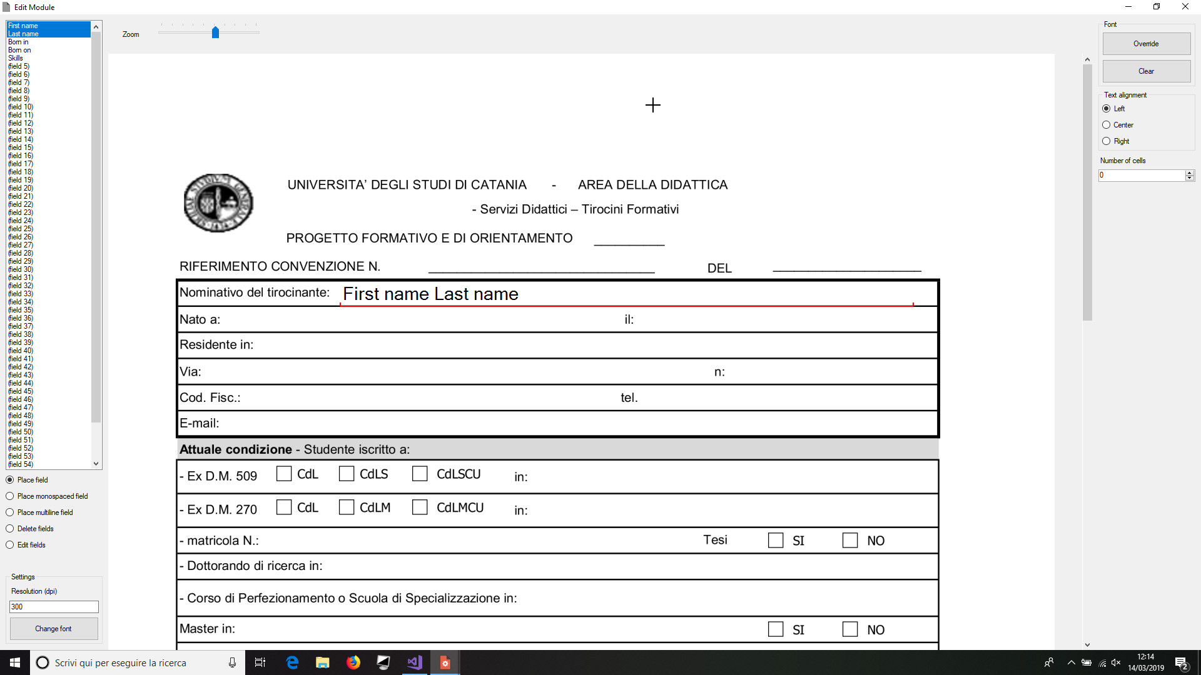Click the Override font button
This screenshot has height=675, width=1201.
(x=1146, y=44)
